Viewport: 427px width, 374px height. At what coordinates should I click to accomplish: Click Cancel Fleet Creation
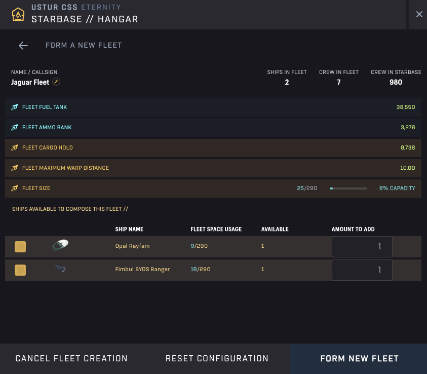coord(71,358)
